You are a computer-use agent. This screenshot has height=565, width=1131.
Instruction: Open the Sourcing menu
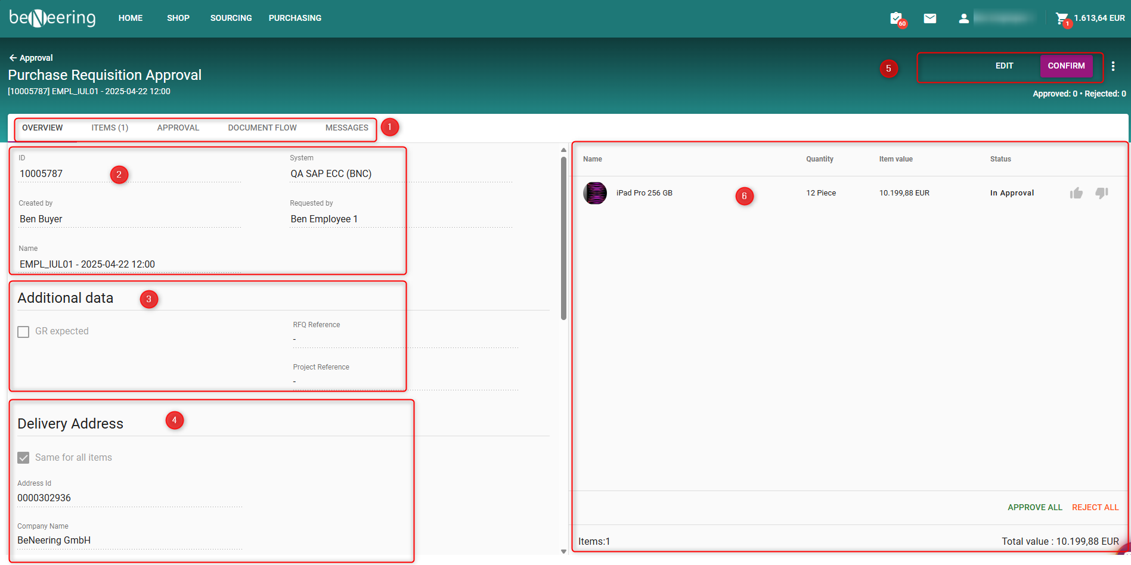click(x=231, y=18)
